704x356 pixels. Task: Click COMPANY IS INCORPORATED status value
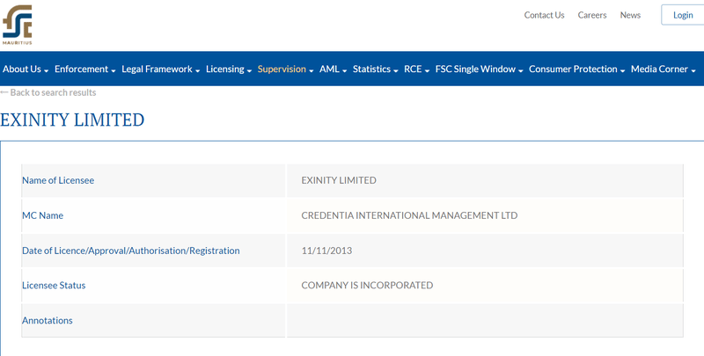coord(367,285)
